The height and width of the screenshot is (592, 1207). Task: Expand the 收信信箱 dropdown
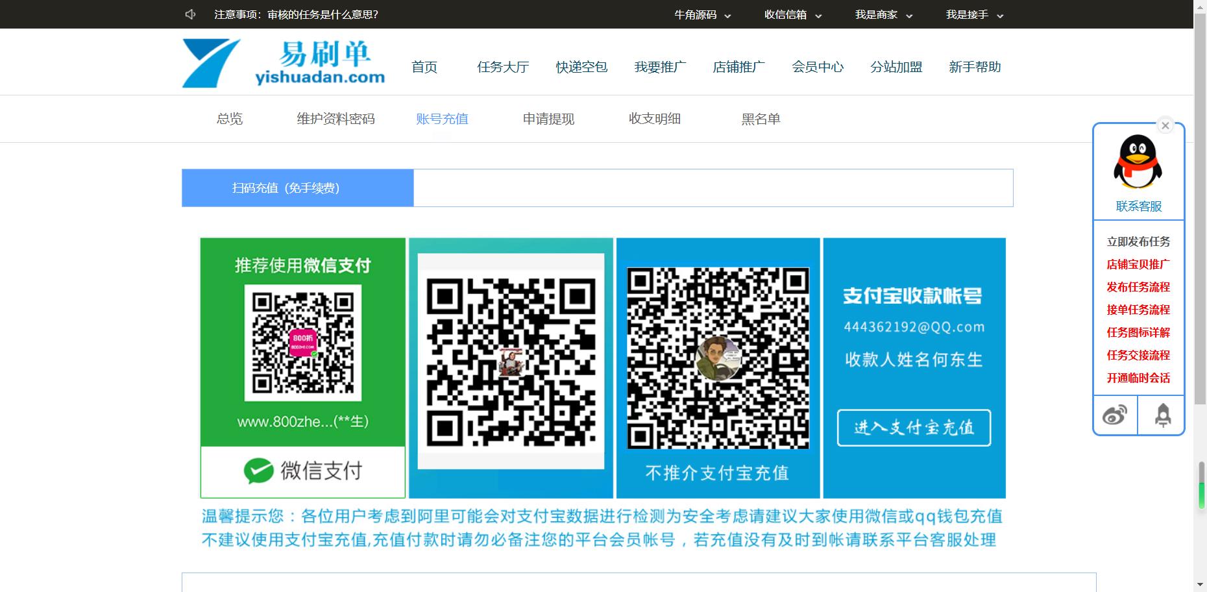tap(793, 15)
